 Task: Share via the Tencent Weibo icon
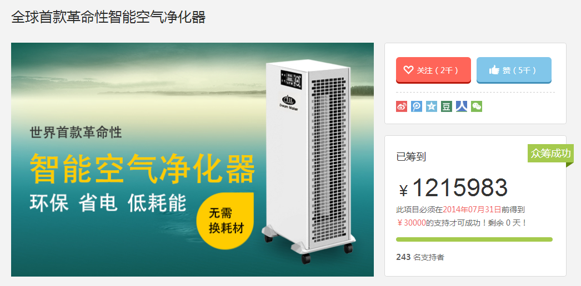click(x=417, y=107)
